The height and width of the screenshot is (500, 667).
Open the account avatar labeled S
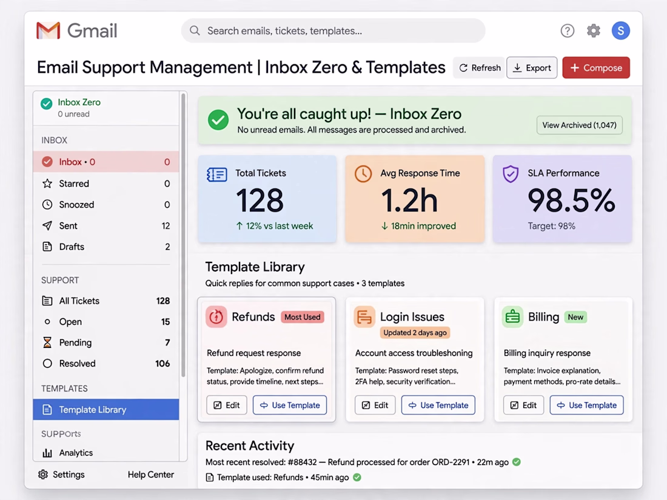click(621, 31)
